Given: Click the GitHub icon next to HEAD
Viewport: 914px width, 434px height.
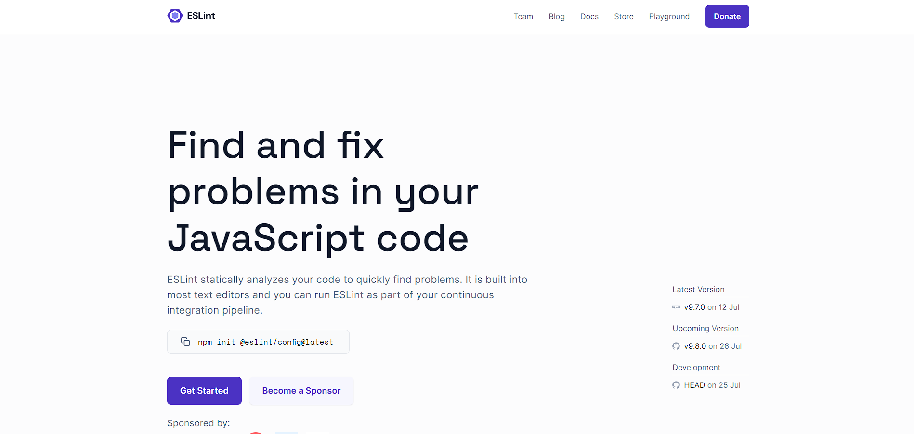Looking at the screenshot, I should pyautogui.click(x=676, y=385).
